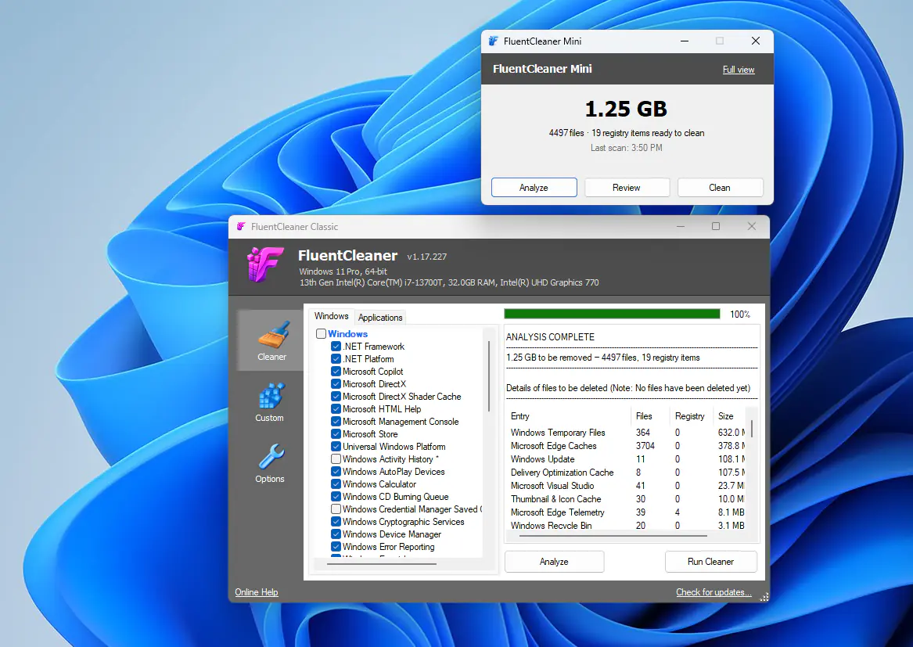Select the Delivery Optimization Cache row
This screenshot has height=647, width=913.
627,473
